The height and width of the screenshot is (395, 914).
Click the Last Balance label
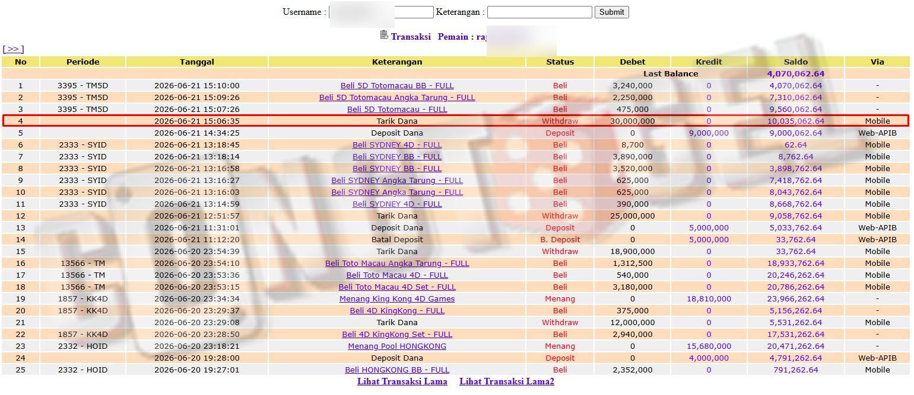click(671, 73)
